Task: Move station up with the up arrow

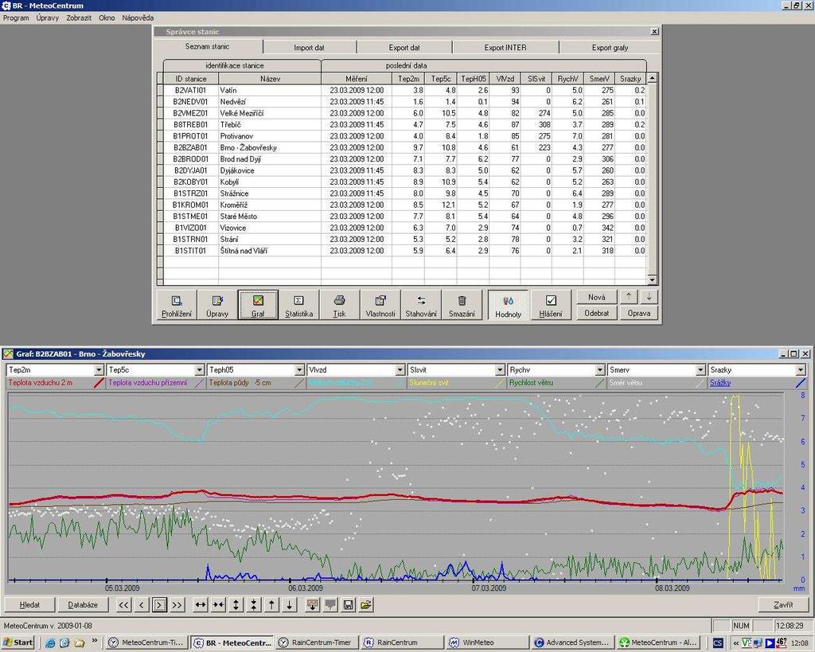Action: [x=629, y=297]
